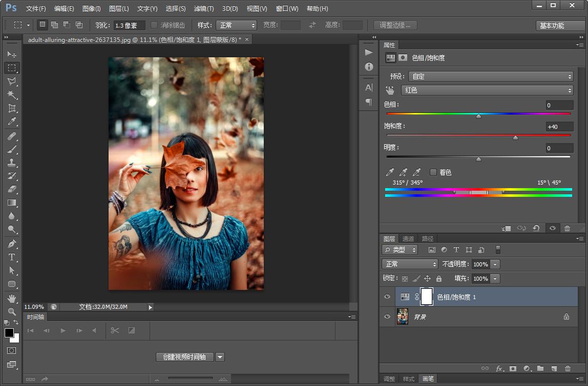The height and width of the screenshot is (386, 588).
Task: Toggle visibility of the 背景 layer
Action: tap(387, 316)
